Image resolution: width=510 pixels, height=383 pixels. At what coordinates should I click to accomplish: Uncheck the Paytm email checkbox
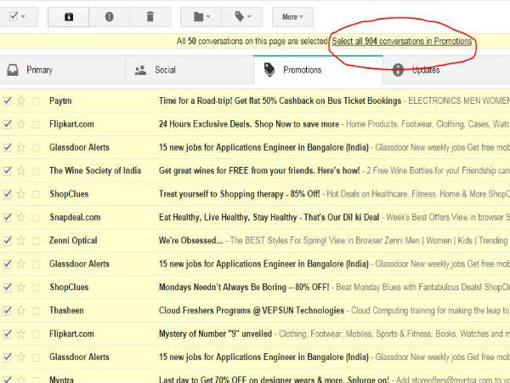pos(7,101)
